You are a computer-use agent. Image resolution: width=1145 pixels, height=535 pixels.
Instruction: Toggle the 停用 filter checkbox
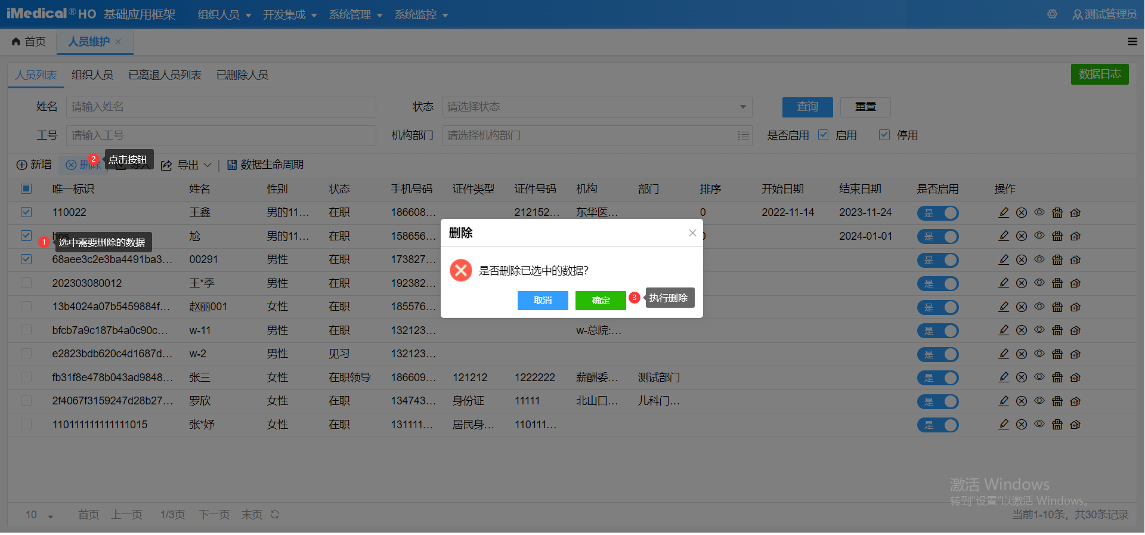[884, 135]
